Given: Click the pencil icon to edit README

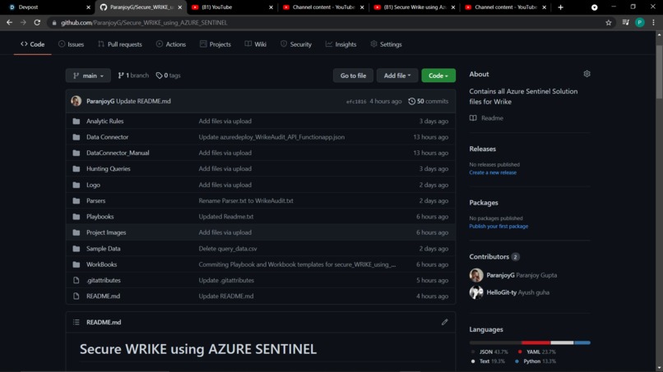Looking at the screenshot, I should [x=444, y=322].
